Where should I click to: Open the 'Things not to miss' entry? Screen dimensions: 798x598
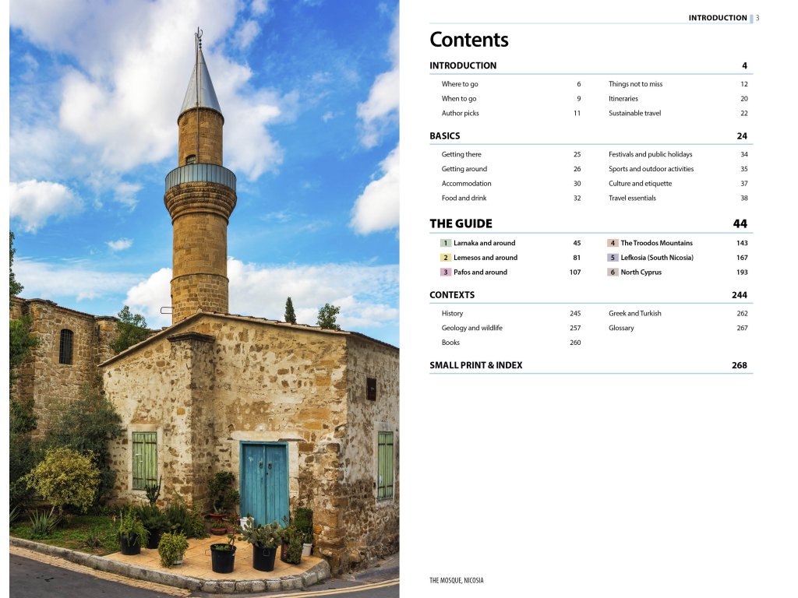[635, 84]
